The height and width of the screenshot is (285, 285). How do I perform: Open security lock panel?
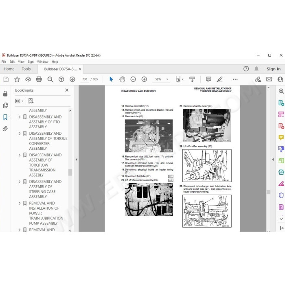click(5, 94)
